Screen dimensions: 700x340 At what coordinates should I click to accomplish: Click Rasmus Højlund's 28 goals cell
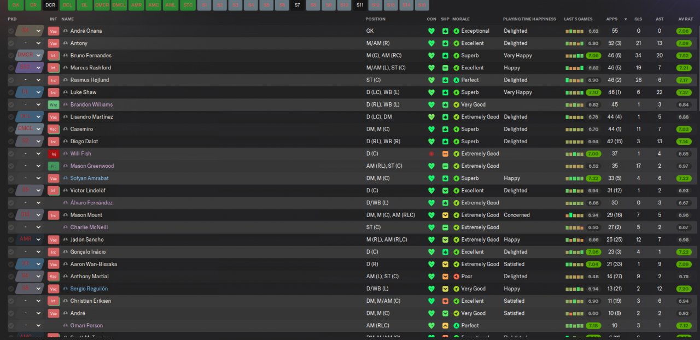coord(638,80)
